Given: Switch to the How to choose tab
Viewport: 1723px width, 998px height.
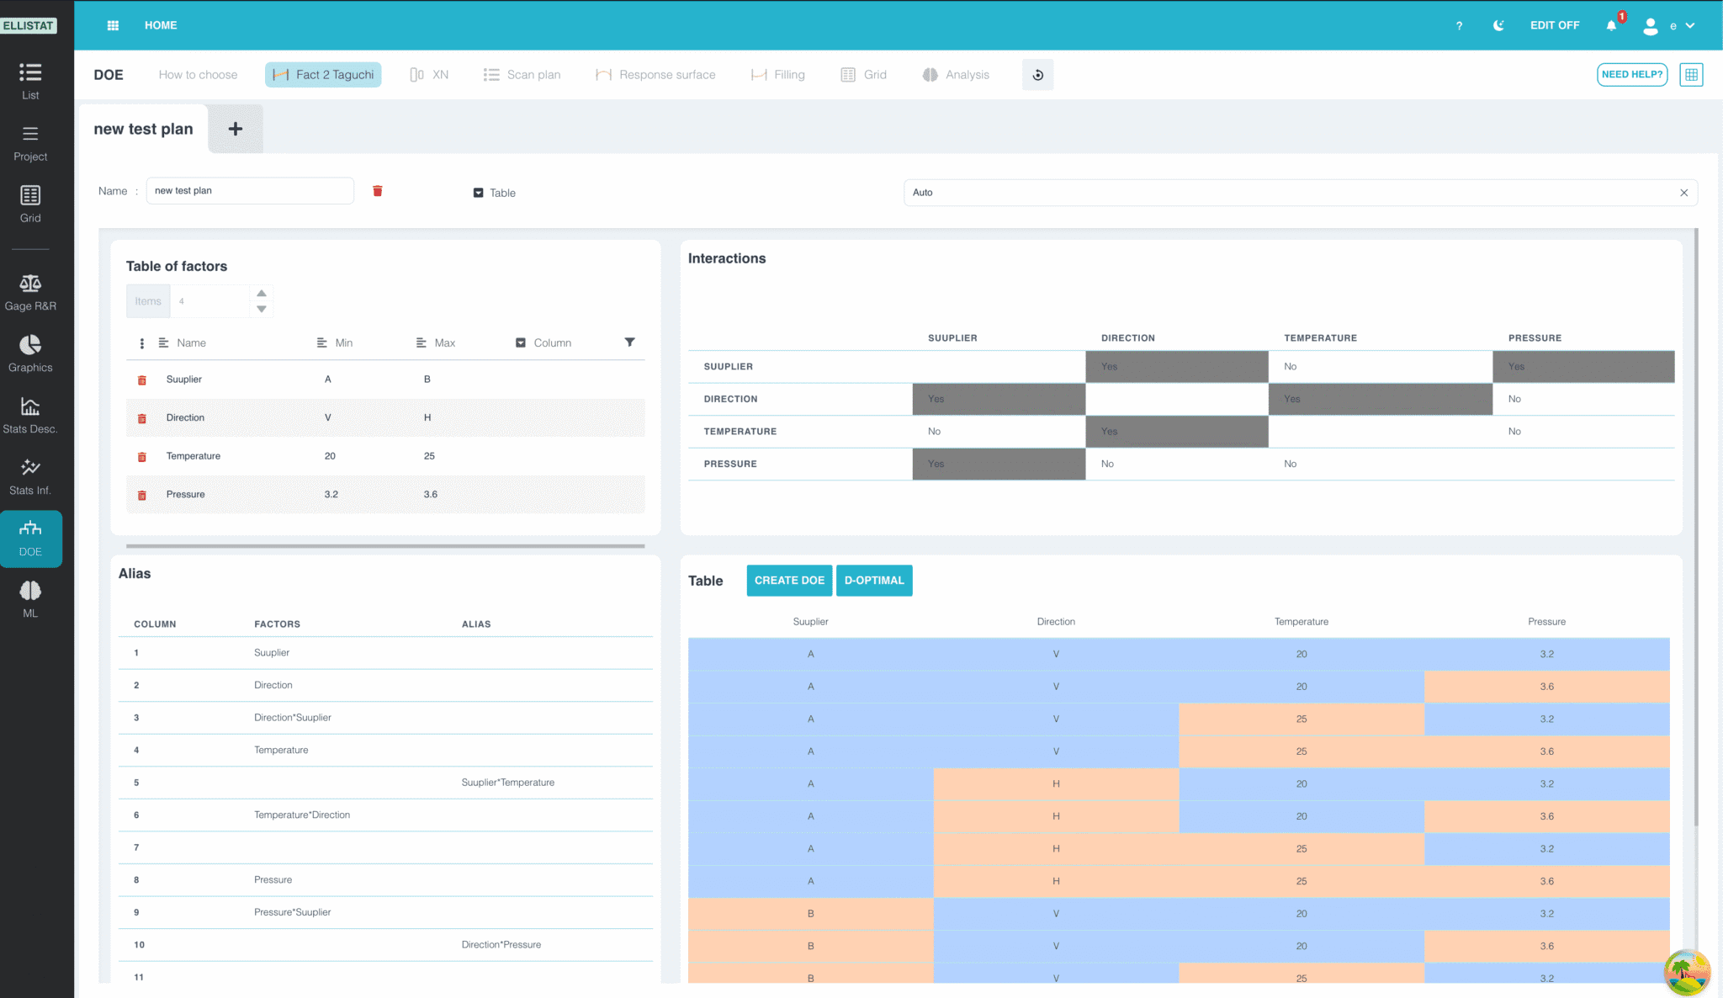Looking at the screenshot, I should 198,75.
